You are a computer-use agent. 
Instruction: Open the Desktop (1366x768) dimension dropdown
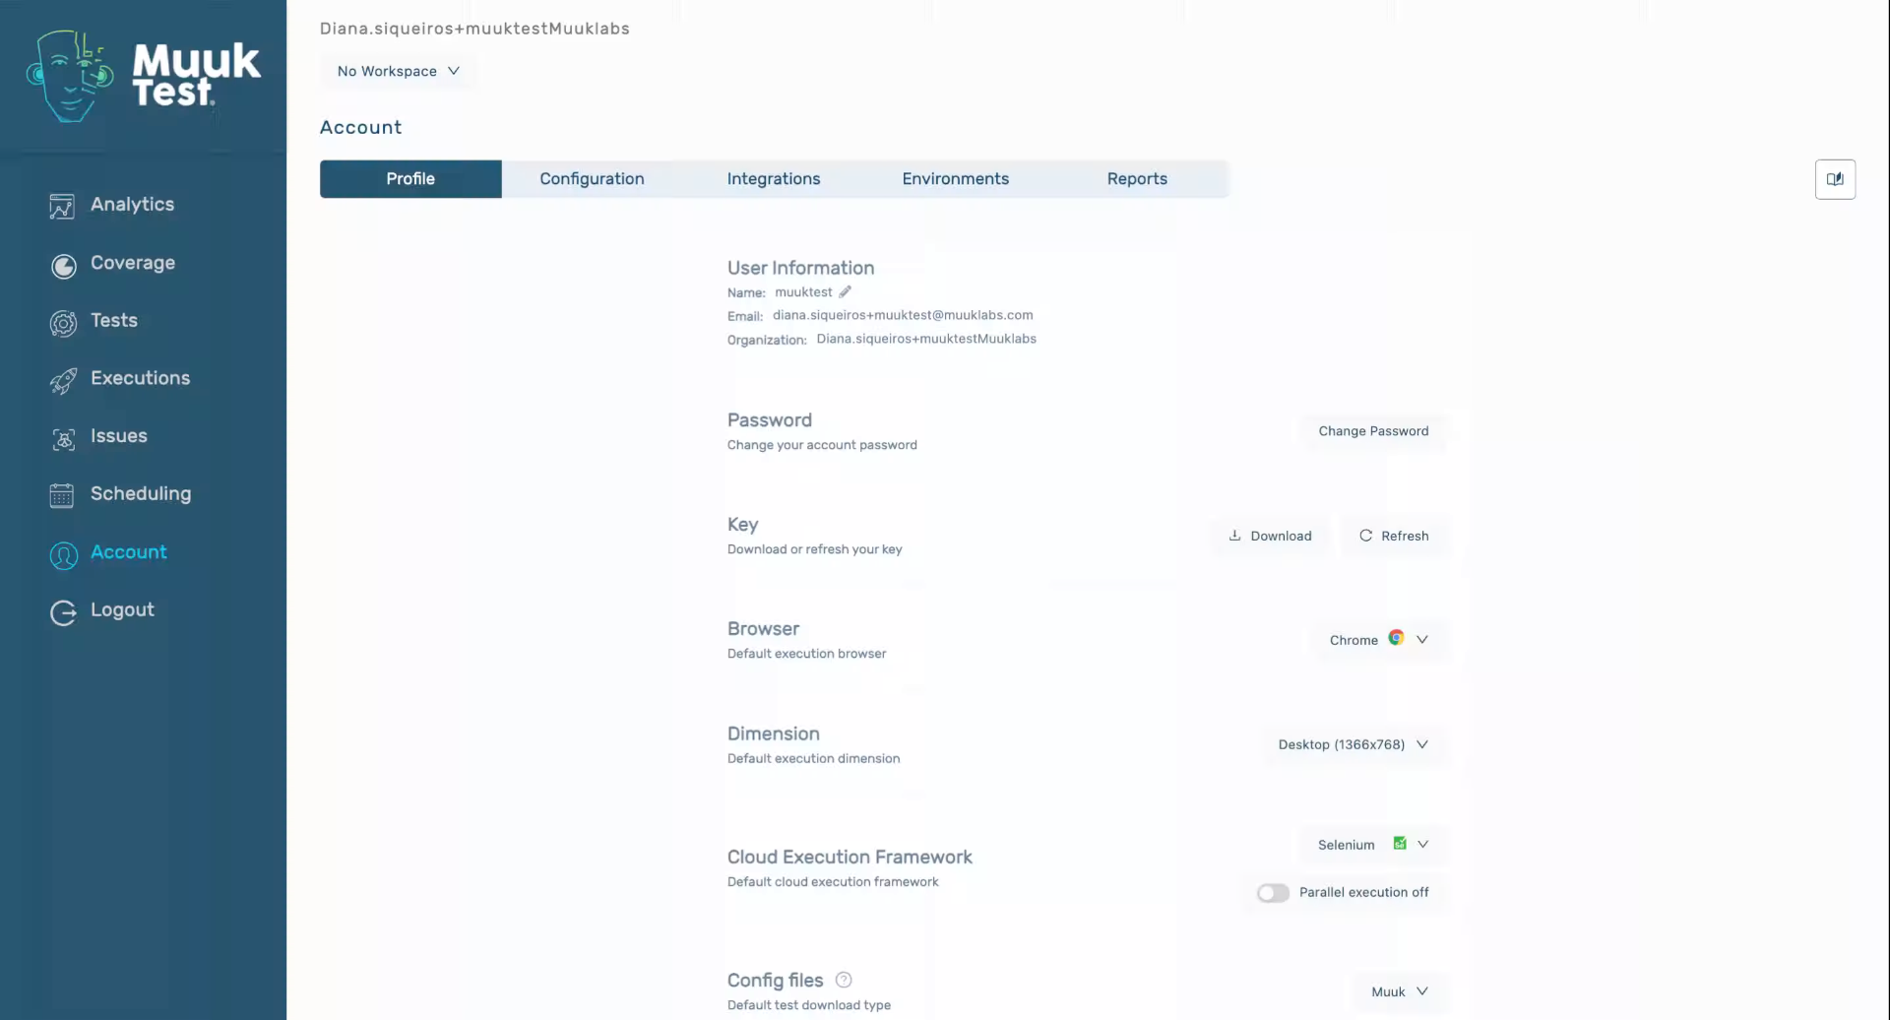click(1354, 744)
